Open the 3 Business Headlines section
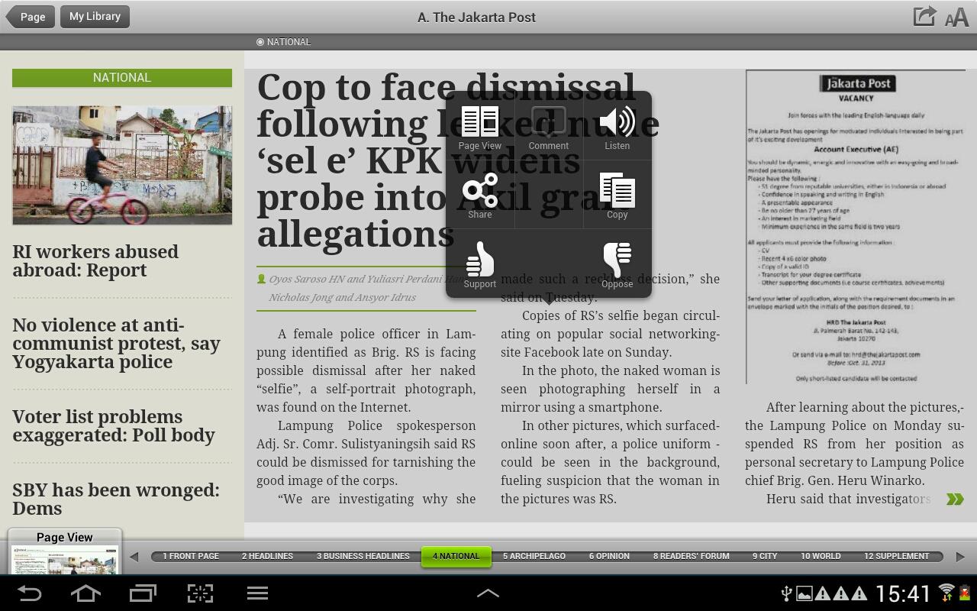This screenshot has height=611, width=977. click(363, 556)
